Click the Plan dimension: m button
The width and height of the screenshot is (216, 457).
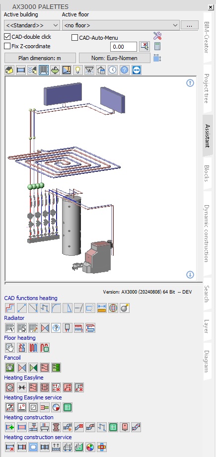(x=40, y=58)
